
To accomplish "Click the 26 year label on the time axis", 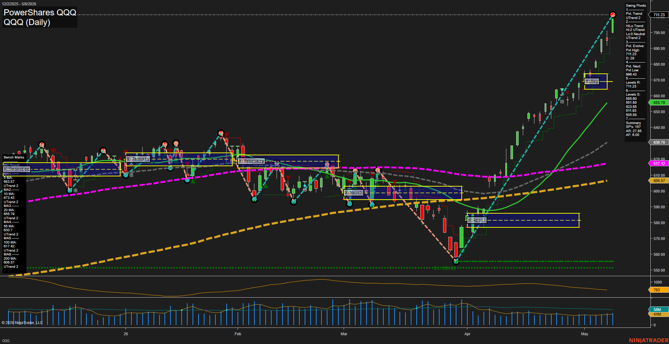I will (x=126, y=334).
